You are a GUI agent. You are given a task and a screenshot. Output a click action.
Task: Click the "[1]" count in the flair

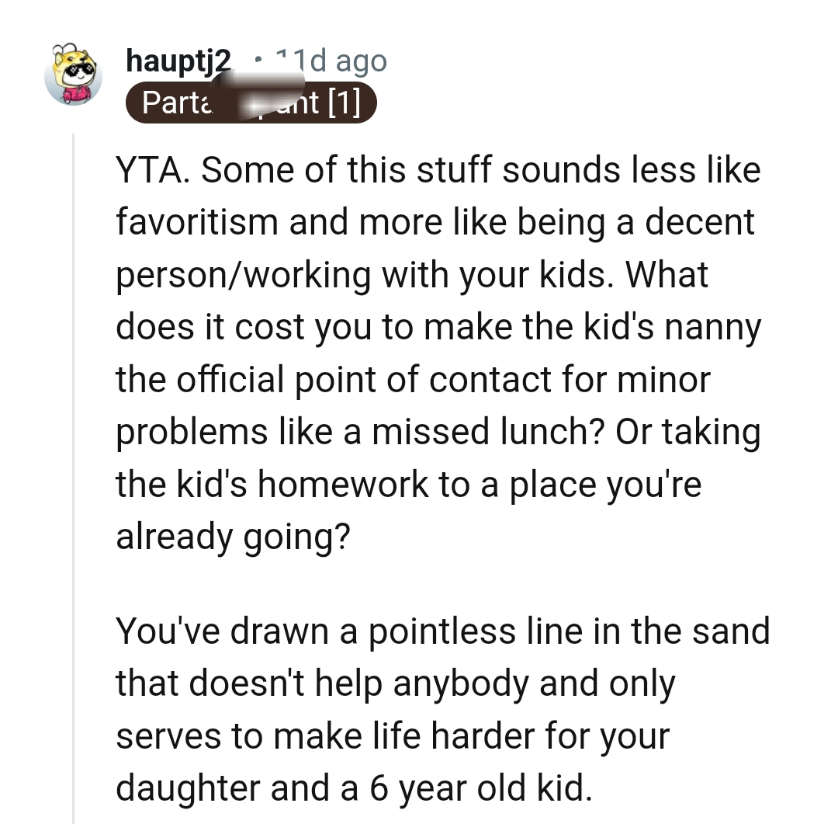pyautogui.click(x=345, y=103)
